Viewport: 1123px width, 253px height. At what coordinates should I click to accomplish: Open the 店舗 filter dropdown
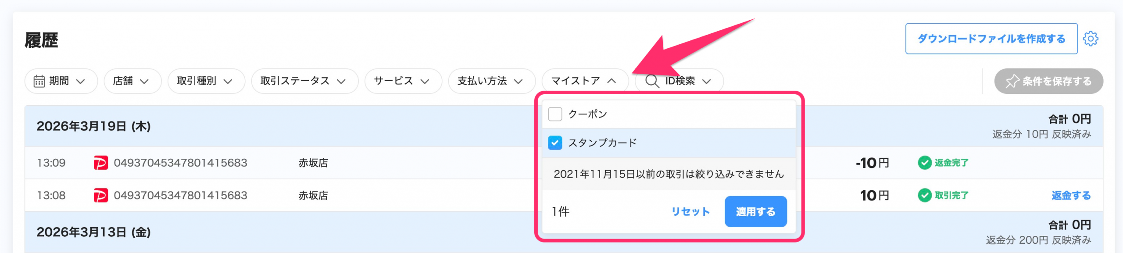click(x=132, y=81)
